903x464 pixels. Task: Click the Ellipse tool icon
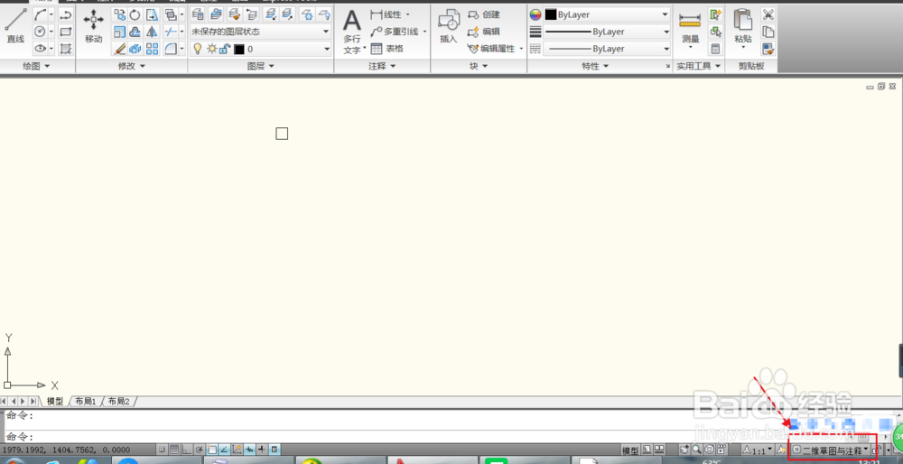pyautogui.click(x=41, y=49)
